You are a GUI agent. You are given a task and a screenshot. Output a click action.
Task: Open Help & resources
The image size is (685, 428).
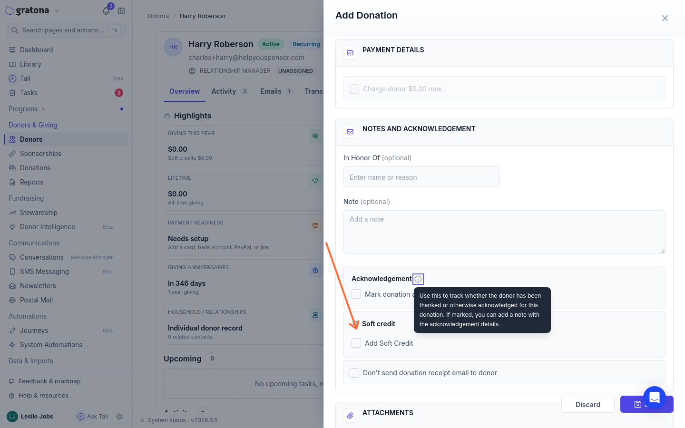(x=43, y=396)
